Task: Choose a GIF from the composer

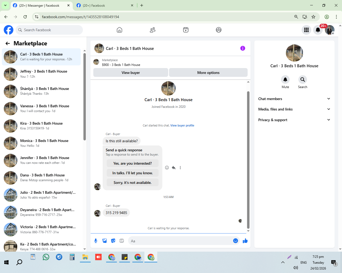Action: (x=122, y=241)
